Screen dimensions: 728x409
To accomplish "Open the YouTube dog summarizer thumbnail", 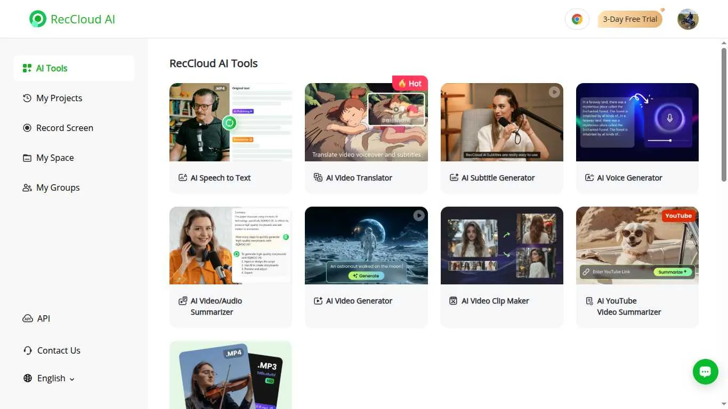I will [637, 246].
